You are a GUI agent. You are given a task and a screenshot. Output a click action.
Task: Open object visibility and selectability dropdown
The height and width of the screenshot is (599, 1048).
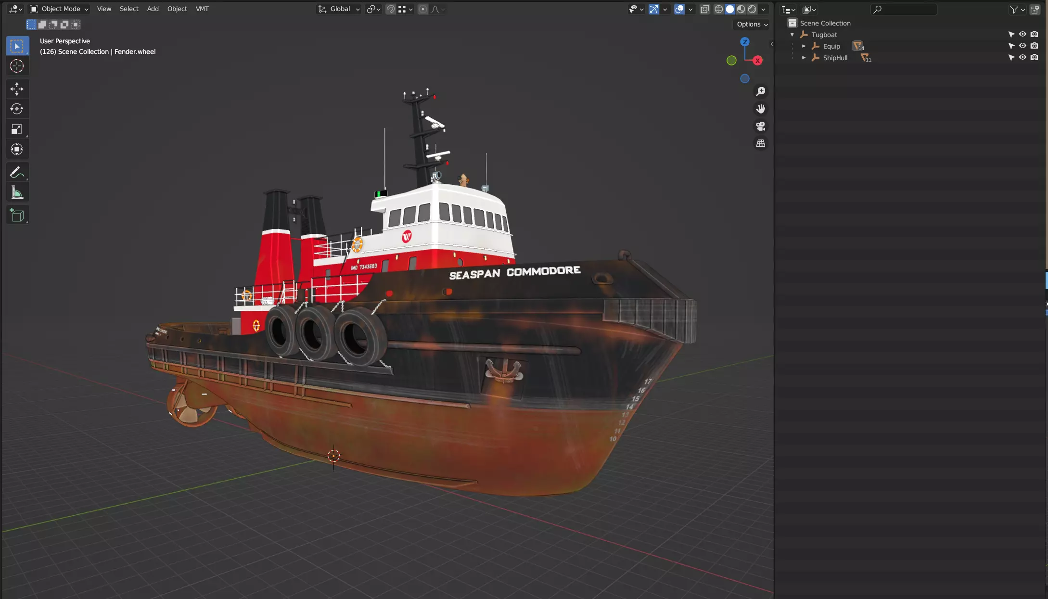click(x=636, y=9)
